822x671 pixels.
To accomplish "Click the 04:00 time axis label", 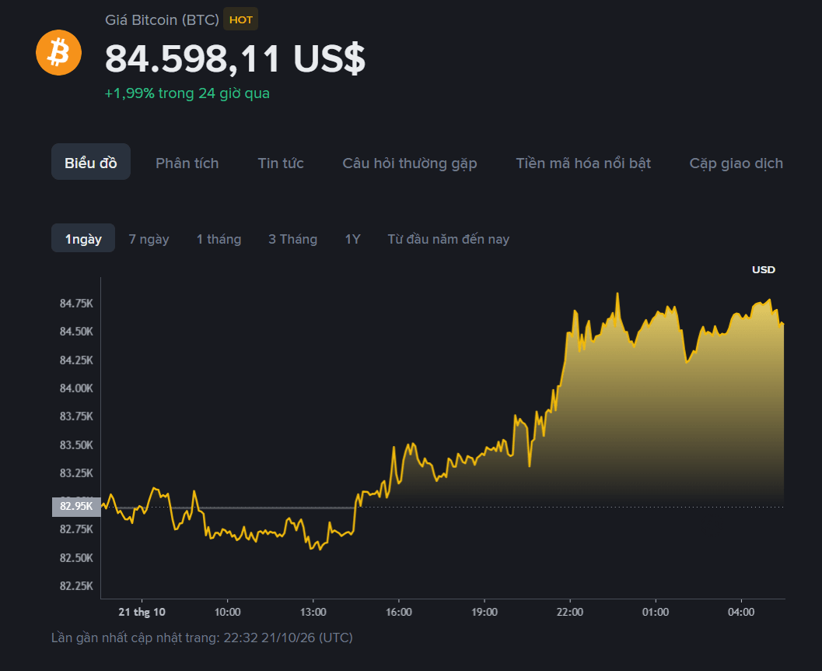I will pos(741,612).
